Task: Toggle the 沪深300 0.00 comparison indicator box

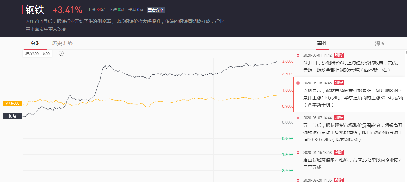Action: [x=37, y=54]
